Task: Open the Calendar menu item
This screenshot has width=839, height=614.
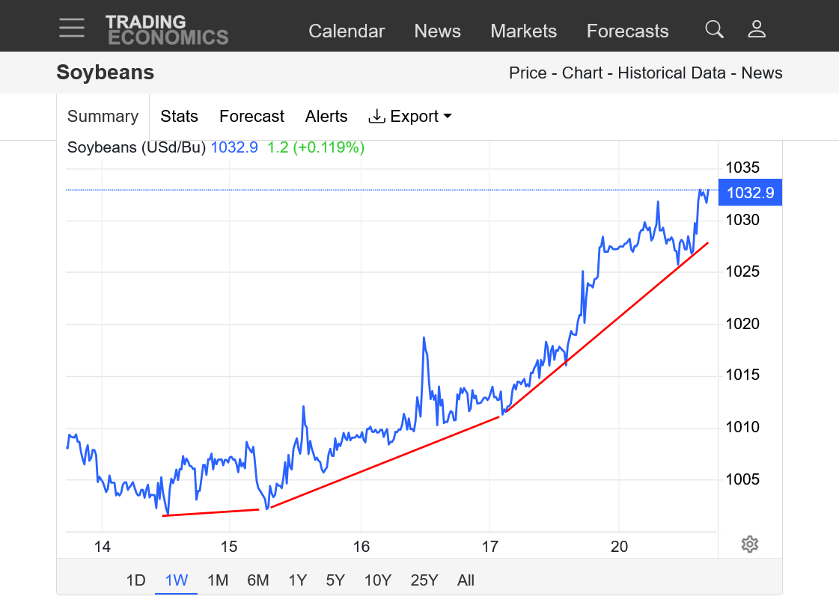Action: tap(347, 31)
